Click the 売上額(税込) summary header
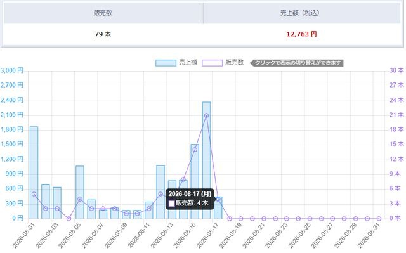This screenshot has width=406, height=253. [302, 13]
